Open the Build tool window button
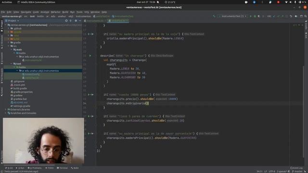 [x=75, y=168]
